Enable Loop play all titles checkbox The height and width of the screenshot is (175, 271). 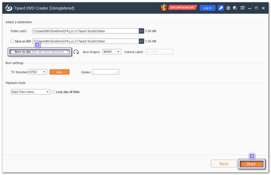(x=53, y=92)
